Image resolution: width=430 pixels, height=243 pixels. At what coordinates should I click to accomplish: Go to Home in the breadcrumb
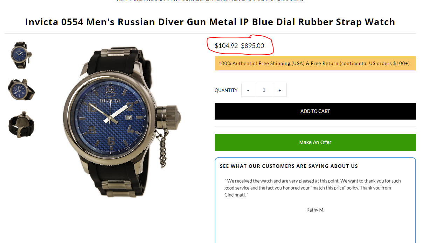click(x=122, y=1)
